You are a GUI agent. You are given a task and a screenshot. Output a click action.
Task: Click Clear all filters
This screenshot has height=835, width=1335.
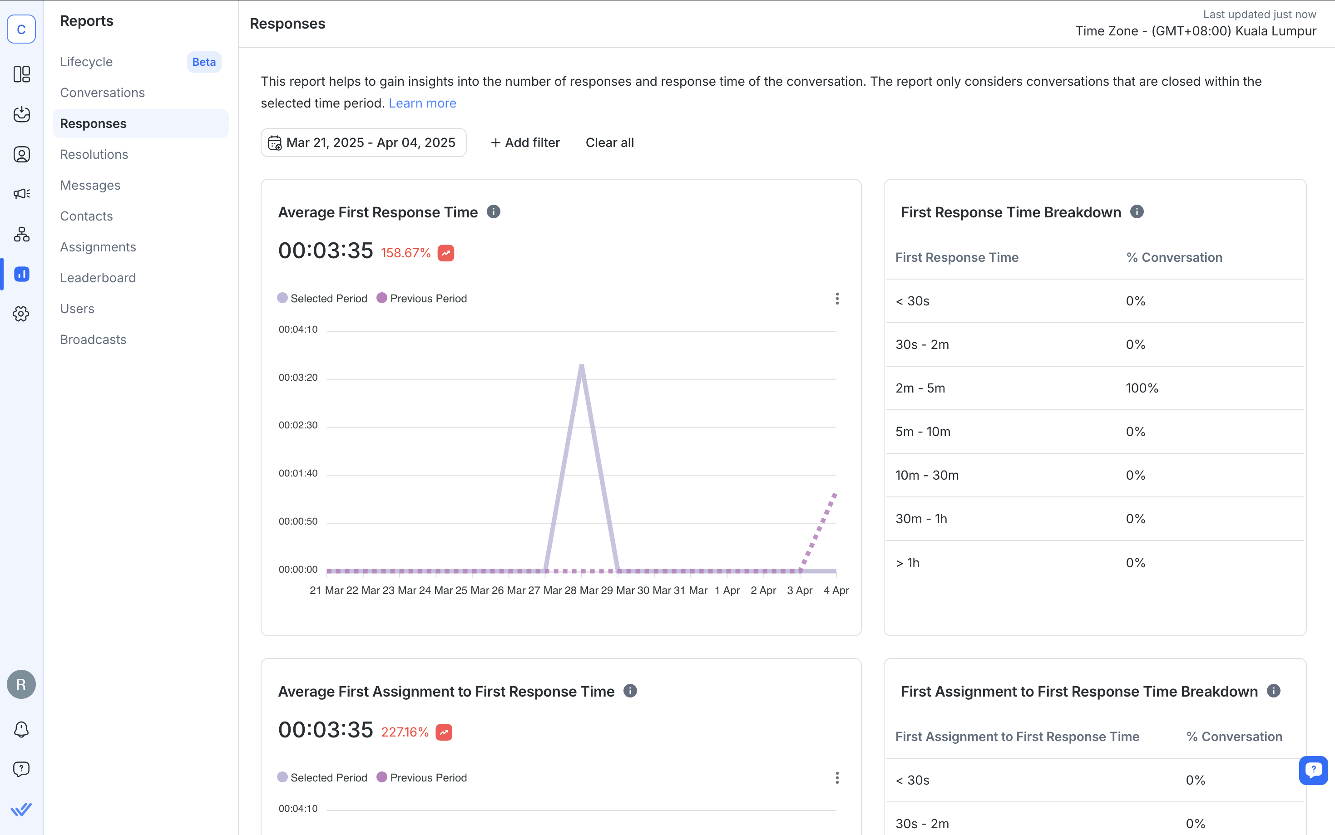click(609, 142)
